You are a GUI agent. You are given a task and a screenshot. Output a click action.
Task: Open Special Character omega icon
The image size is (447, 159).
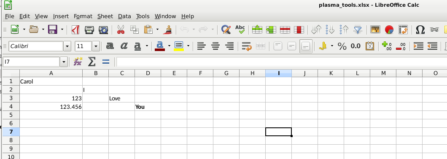pyautogui.click(x=420, y=30)
